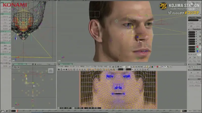This screenshot has height=113, width=202.
Task: Click the X icon in the bottom-left viewport header
Action: [18, 67]
